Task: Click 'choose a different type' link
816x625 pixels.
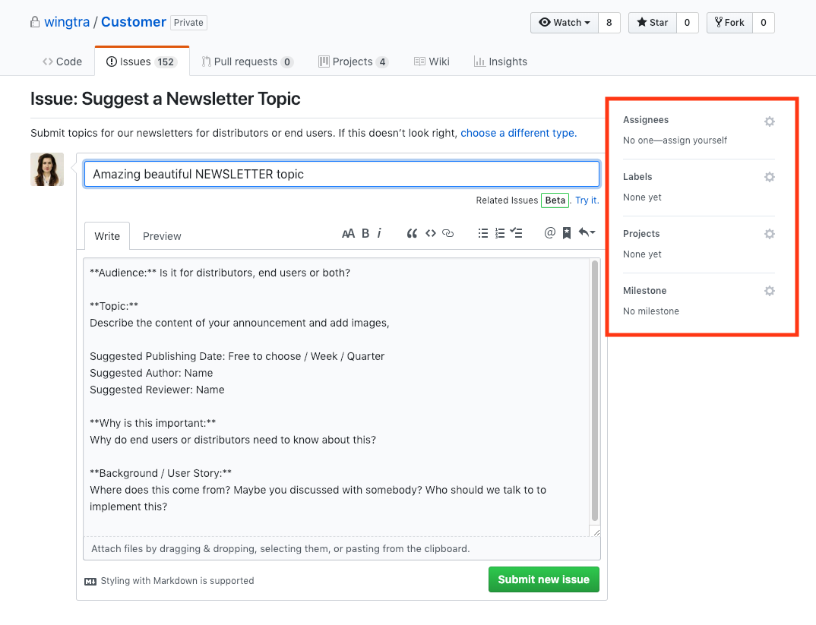Action: [x=518, y=133]
